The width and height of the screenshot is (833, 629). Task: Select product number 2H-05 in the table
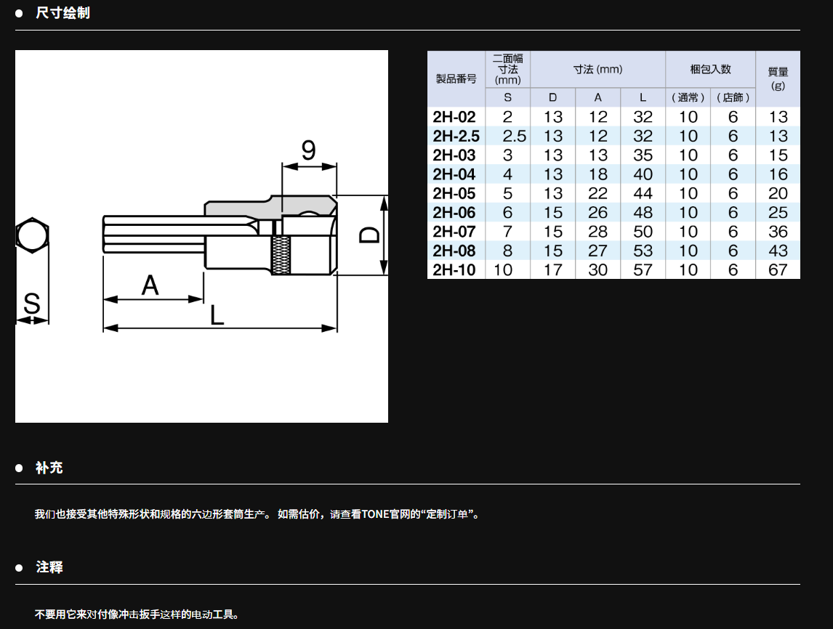tap(454, 194)
